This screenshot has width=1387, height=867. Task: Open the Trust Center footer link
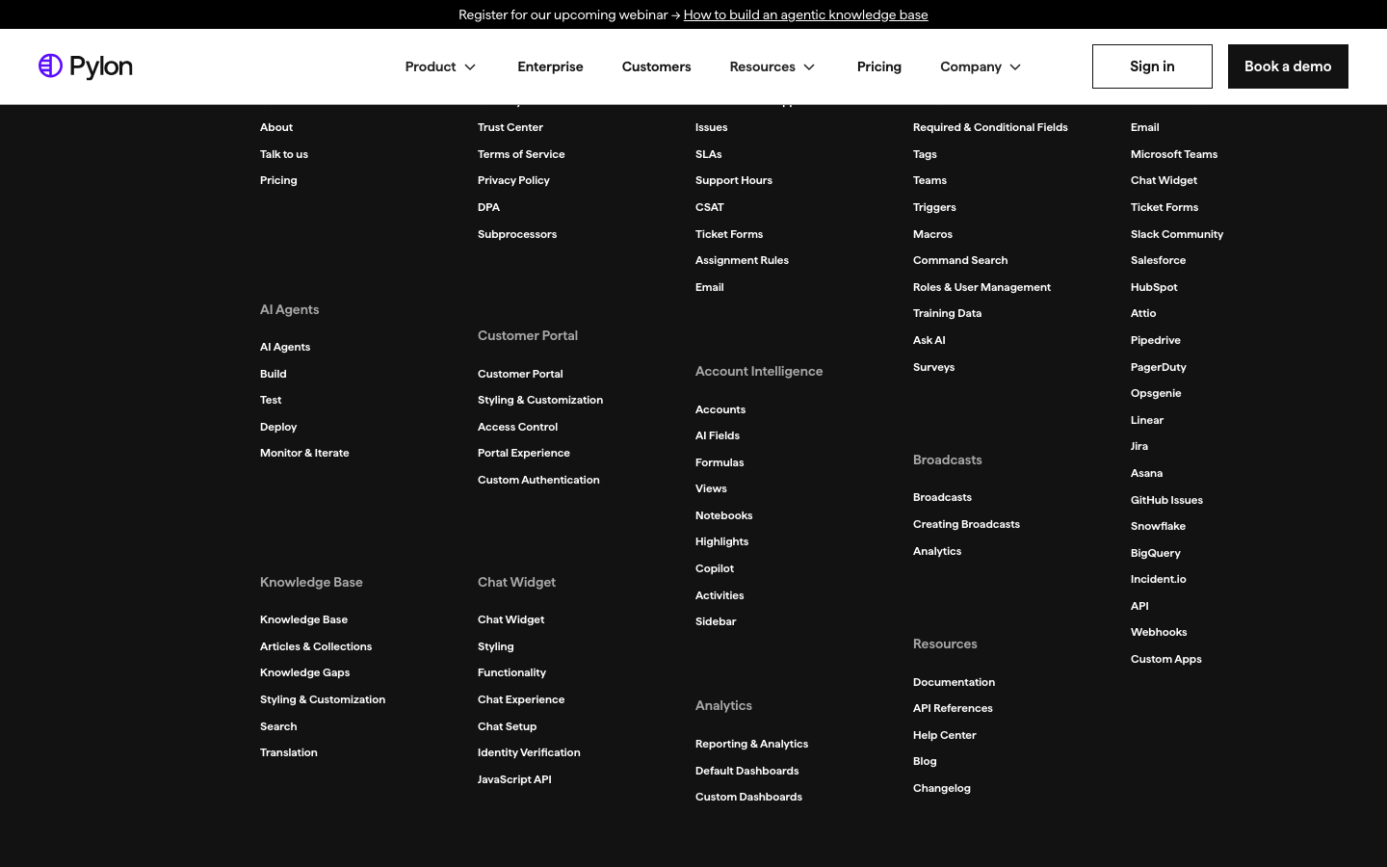(510, 127)
